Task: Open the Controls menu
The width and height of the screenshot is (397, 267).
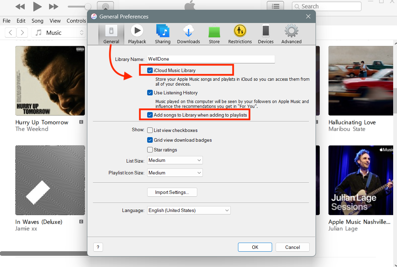Action: [76, 21]
